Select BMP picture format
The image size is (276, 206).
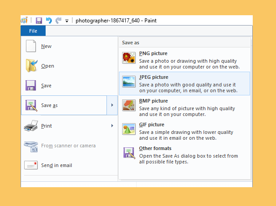(184, 107)
